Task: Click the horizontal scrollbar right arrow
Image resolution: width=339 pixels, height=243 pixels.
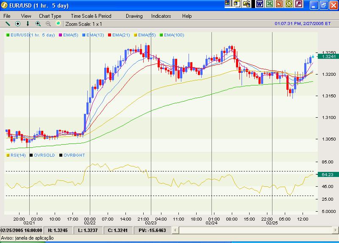Action: click(x=335, y=230)
